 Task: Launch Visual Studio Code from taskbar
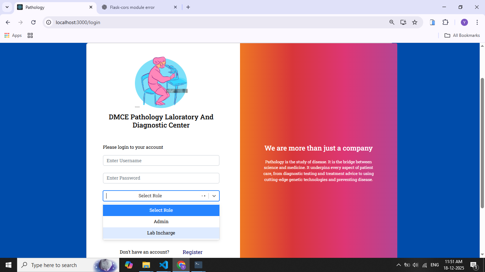(164, 265)
